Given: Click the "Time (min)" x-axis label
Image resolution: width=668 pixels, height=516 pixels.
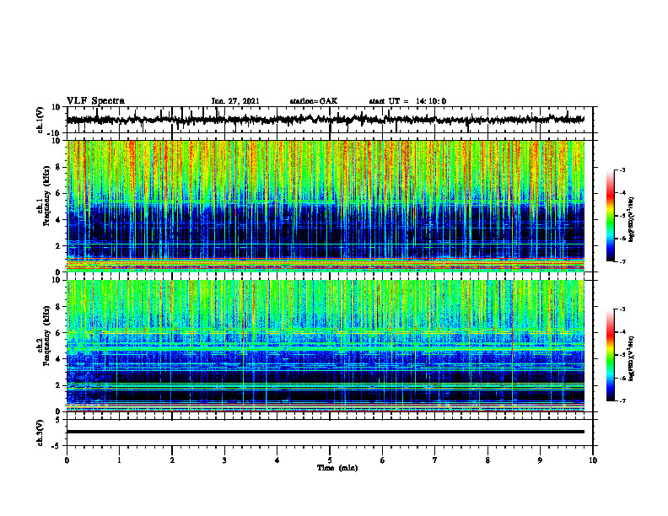Looking at the screenshot, I should (337, 468).
